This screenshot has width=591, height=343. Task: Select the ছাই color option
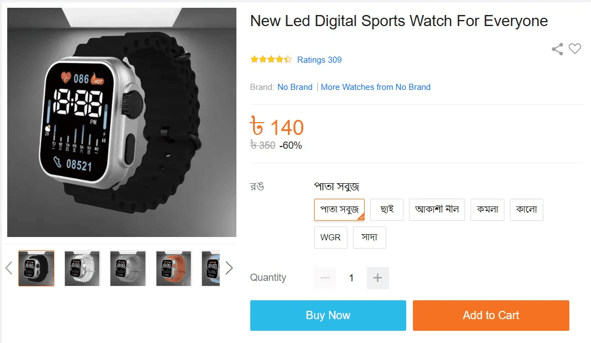pos(387,210)
